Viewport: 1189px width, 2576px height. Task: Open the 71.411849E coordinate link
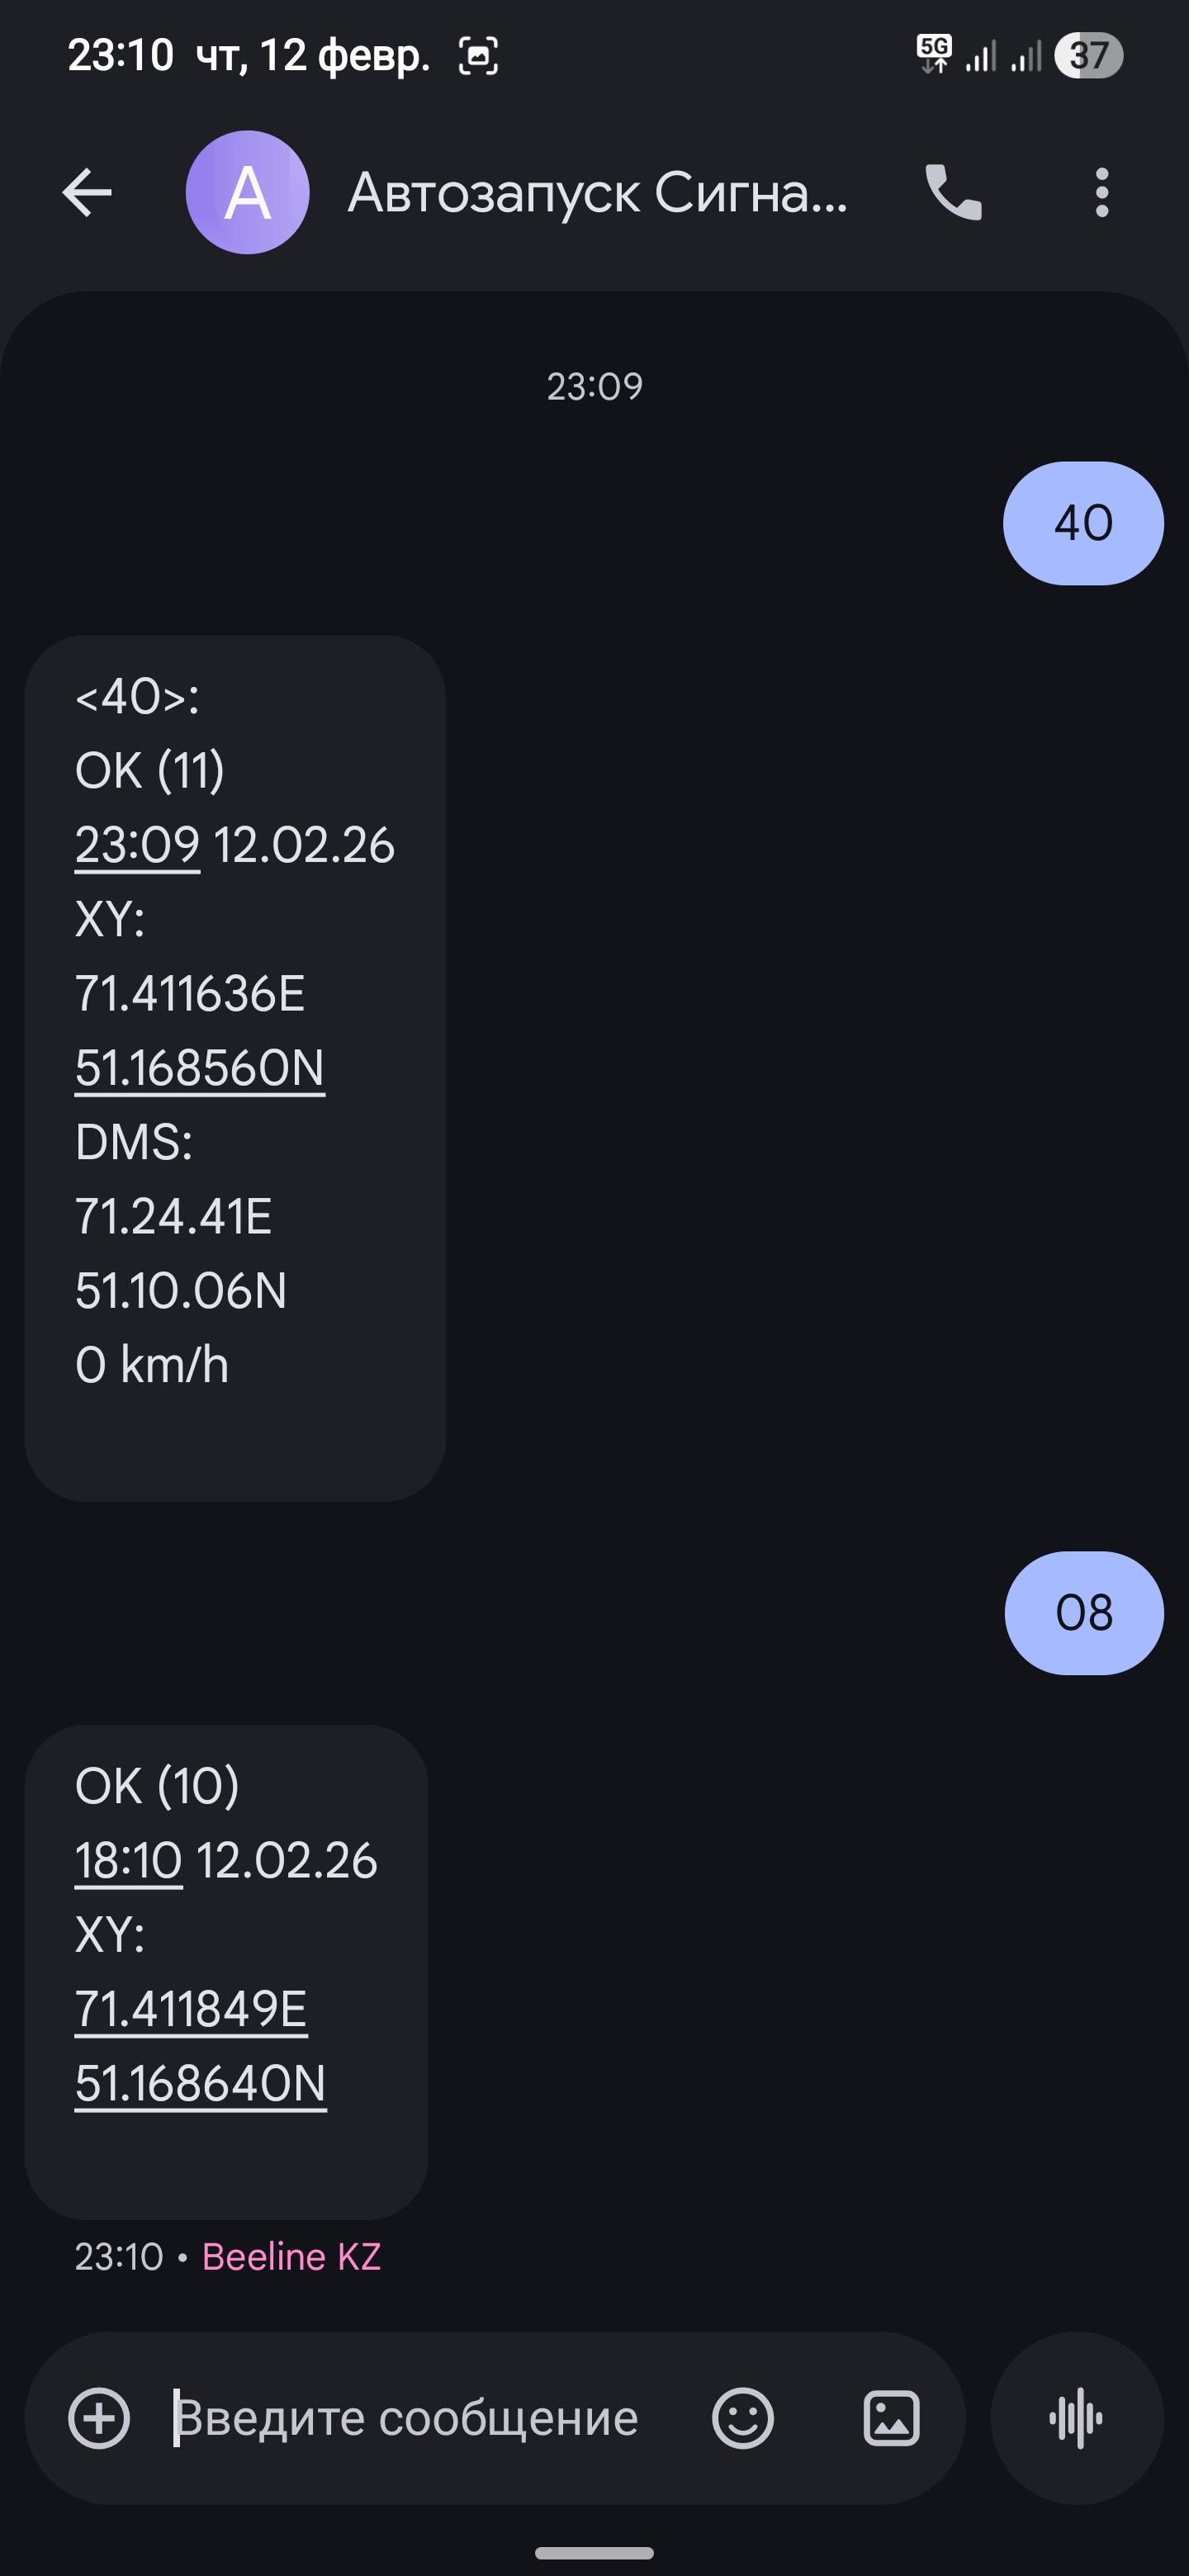click(191, 2008)
